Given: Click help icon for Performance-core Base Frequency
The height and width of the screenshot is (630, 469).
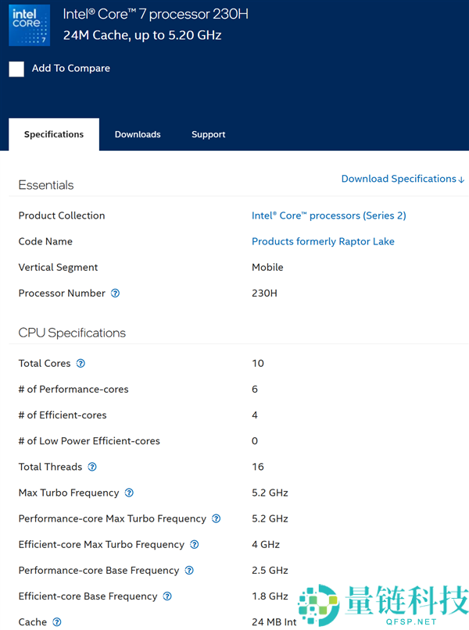Looking at the screenshot, I should pos(189,571).
